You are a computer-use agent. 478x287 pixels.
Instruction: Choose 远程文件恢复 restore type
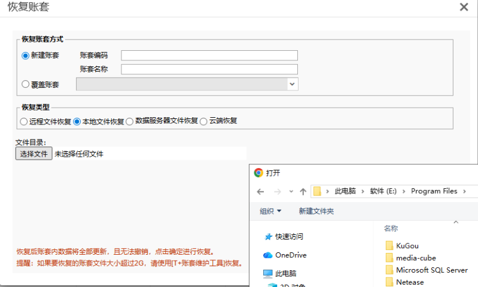(x=23, y=121)
